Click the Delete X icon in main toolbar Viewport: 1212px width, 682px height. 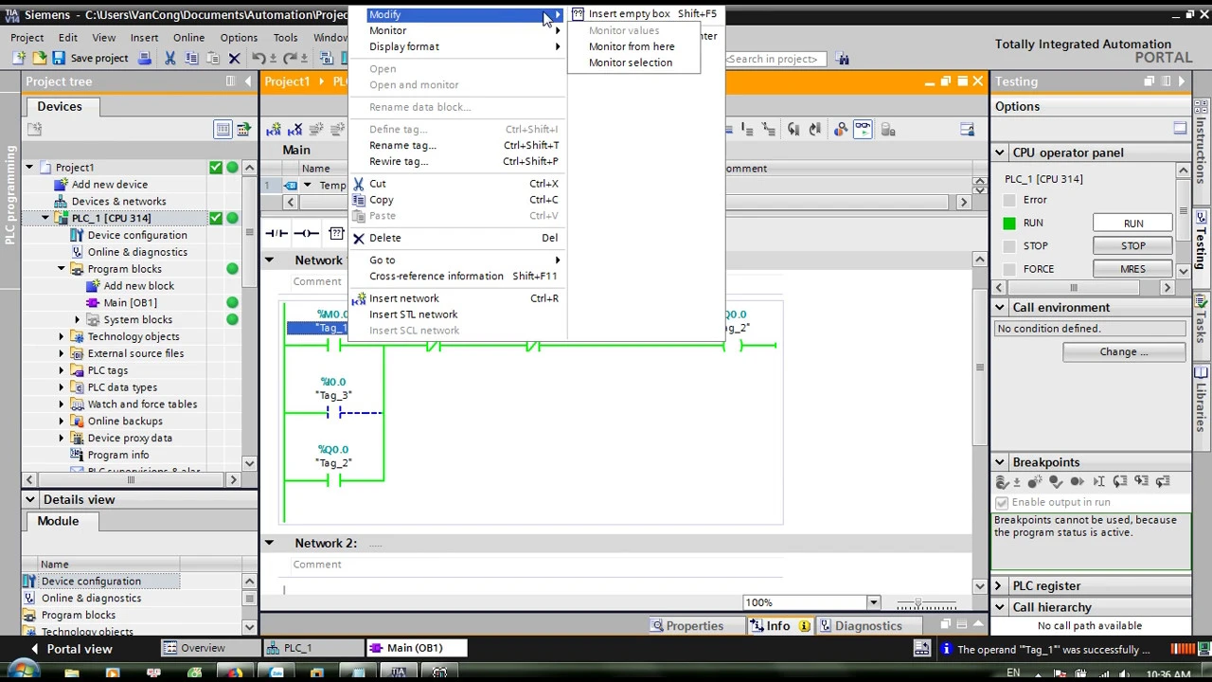[234, 59]
